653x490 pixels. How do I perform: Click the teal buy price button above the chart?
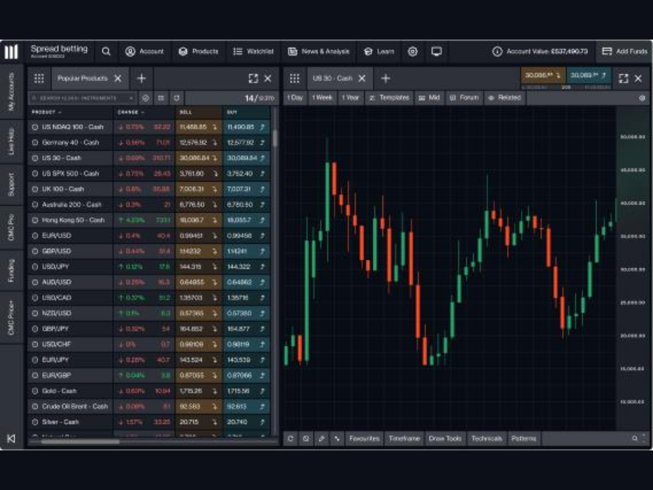(589, 76)
